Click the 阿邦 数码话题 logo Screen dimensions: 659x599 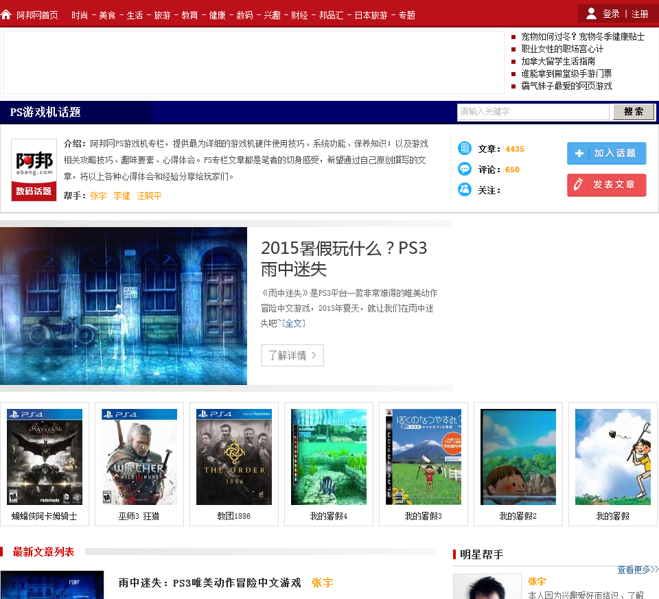34,170
